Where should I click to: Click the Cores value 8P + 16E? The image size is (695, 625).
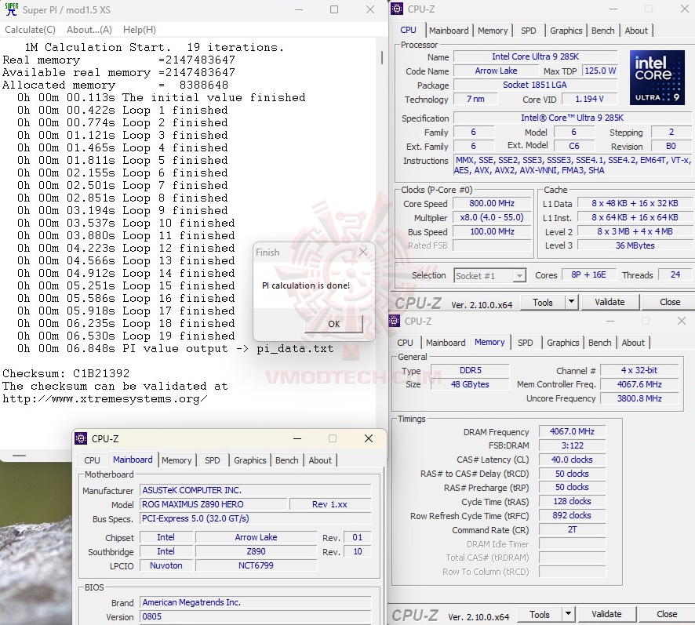pos(588,274)
